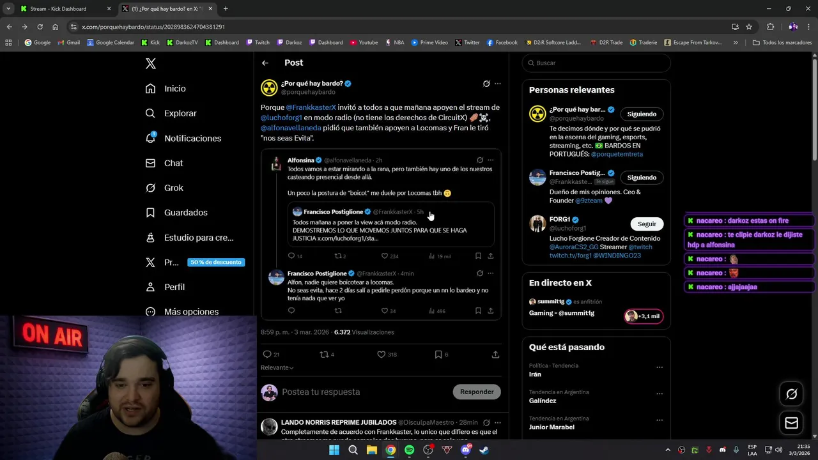Open the three-dot menu on Francisco's 4min reply
The height and width of the screenshot is (460, 818).
[491, 273]
